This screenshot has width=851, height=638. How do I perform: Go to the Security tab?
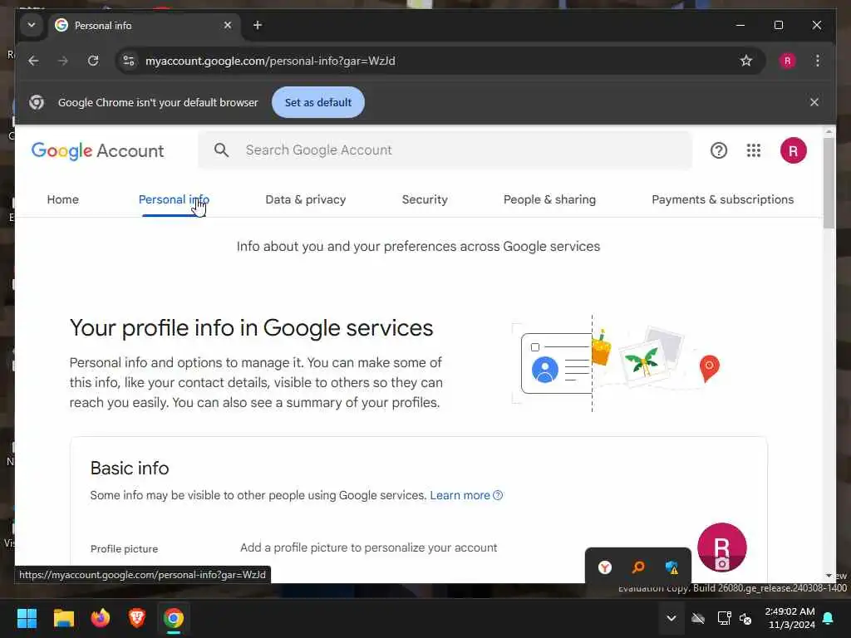coord(425,199)
